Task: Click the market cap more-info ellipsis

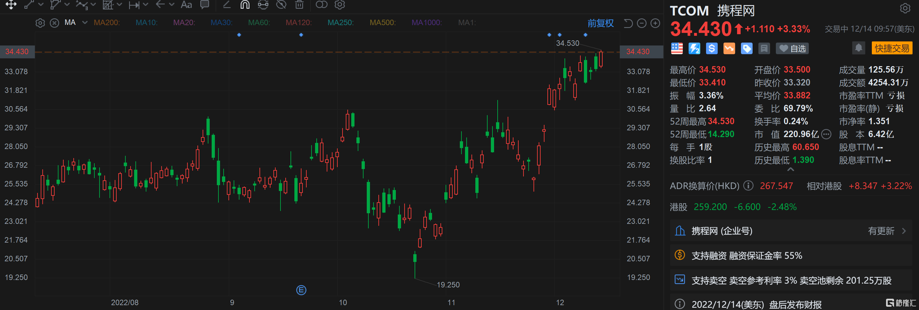Action: click(x=826, y=134)
